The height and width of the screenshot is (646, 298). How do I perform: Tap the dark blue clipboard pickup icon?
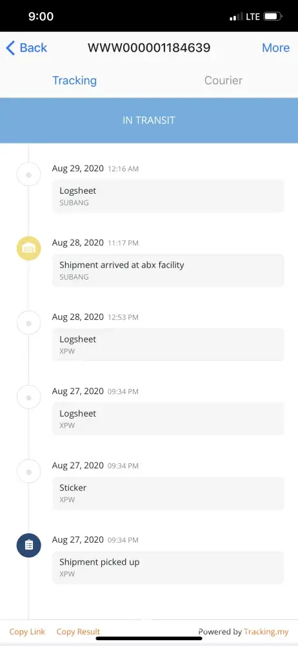(x=29, y=545)
